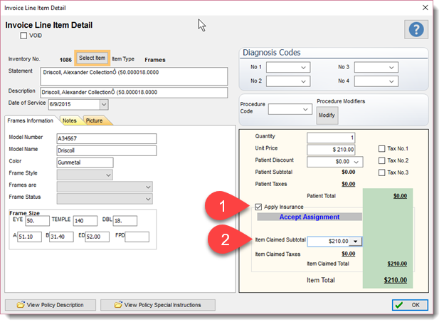Open help with the question mark icon
Viewport: 444px width, 325px height.
(x=416, y=29)
